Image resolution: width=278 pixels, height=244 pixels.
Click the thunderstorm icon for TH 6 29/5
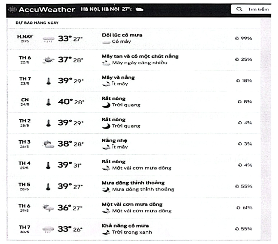48,208
